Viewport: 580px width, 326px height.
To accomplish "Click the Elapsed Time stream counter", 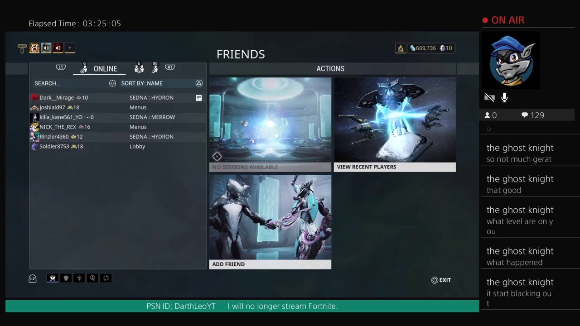I will pyautogui.click(x=75, y=24).
